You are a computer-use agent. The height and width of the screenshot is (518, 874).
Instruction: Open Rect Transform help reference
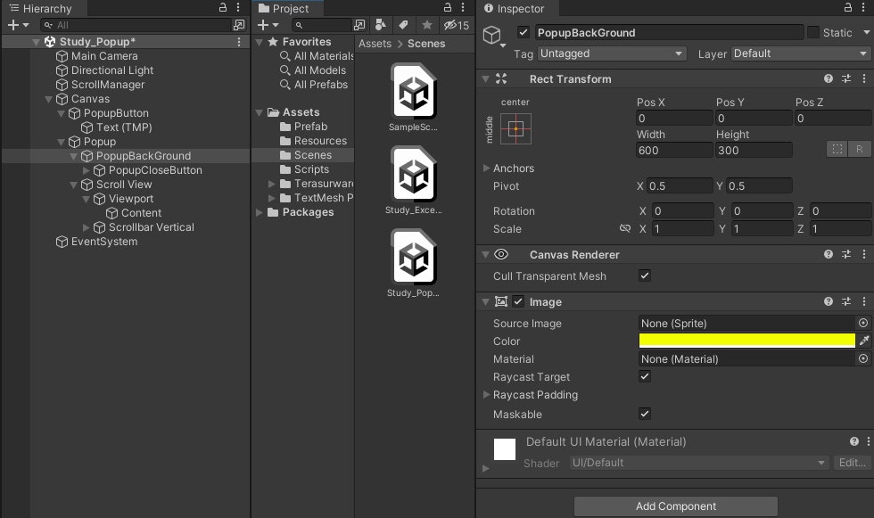(x=829, y=79)
